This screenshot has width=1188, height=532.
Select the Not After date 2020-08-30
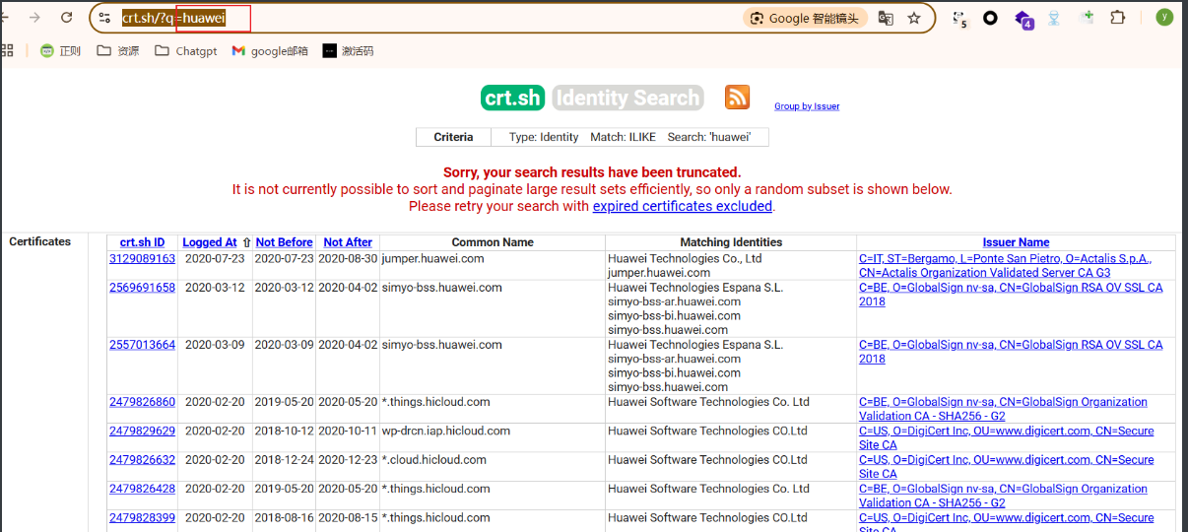coord(348,259)
